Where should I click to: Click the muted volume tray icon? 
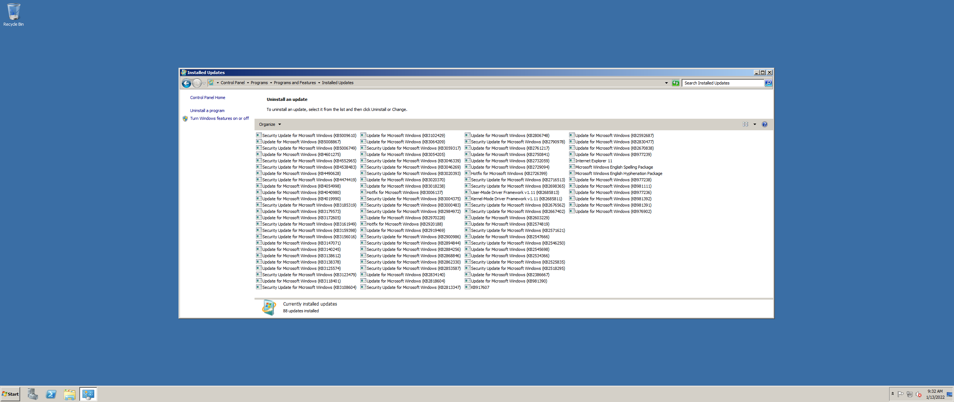(x=919, y=394)
